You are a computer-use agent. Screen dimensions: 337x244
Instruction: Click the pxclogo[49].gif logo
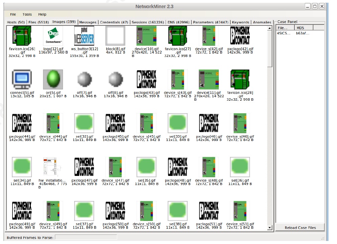point(22,211)
